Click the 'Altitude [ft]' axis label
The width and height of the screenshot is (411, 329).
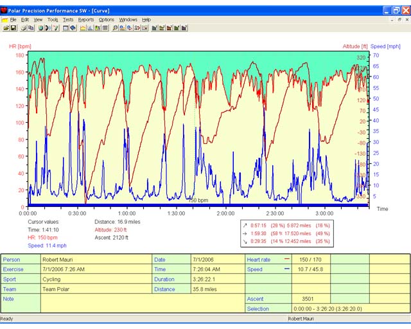click(355, 46)
